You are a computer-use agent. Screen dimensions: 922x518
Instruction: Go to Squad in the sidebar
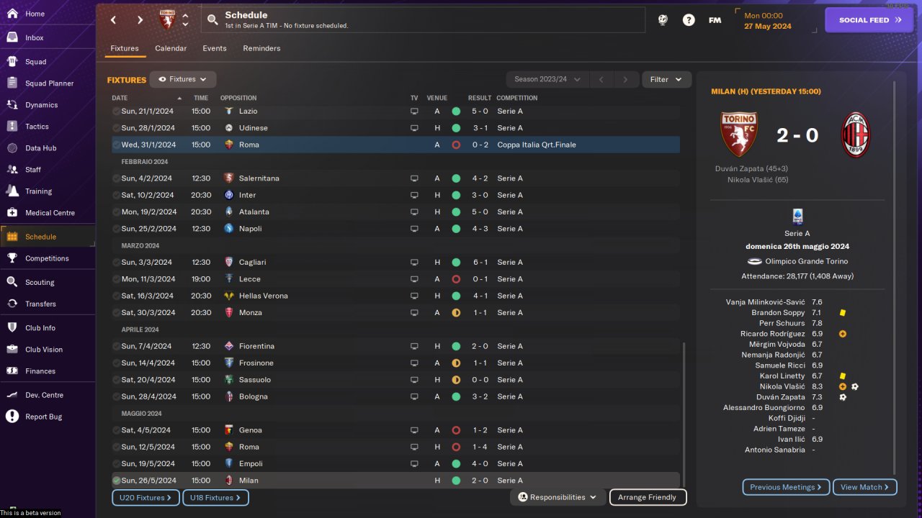[x=35, y=62]
